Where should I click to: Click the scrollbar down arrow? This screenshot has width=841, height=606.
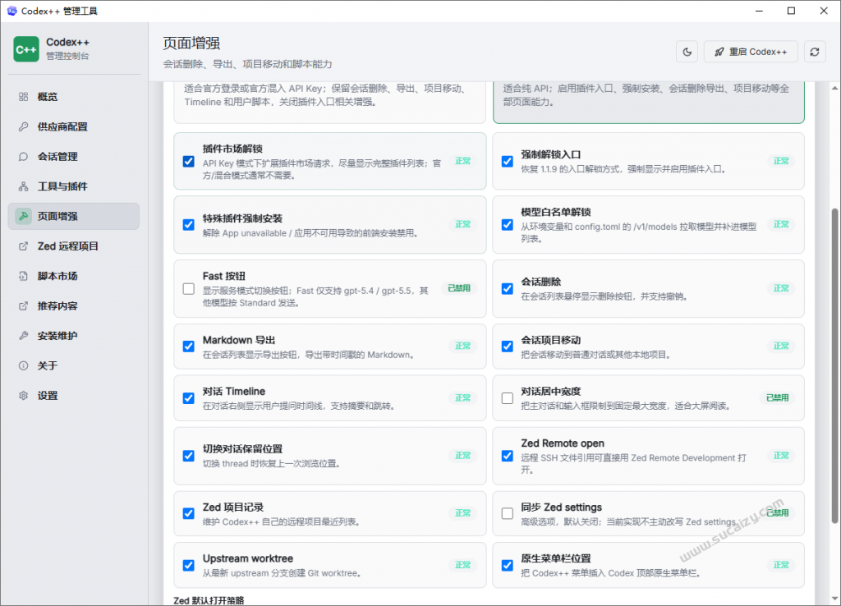click(834, 599)
